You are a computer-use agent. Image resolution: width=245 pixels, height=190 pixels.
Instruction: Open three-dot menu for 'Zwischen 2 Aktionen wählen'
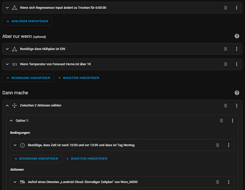(x=236, y=106)
